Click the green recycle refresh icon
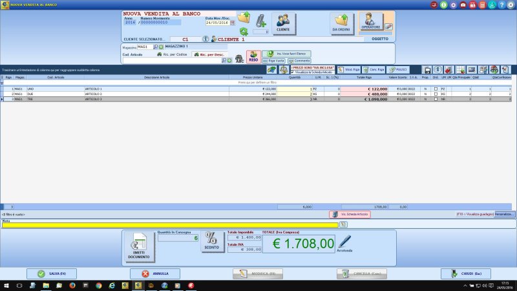Viewport: 517px width, 291px height. pyautogui.click(x=244, y=31)
